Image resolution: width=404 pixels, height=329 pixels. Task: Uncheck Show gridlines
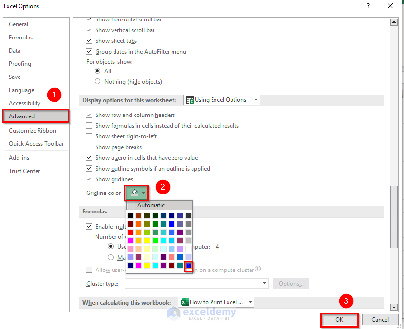89,179
